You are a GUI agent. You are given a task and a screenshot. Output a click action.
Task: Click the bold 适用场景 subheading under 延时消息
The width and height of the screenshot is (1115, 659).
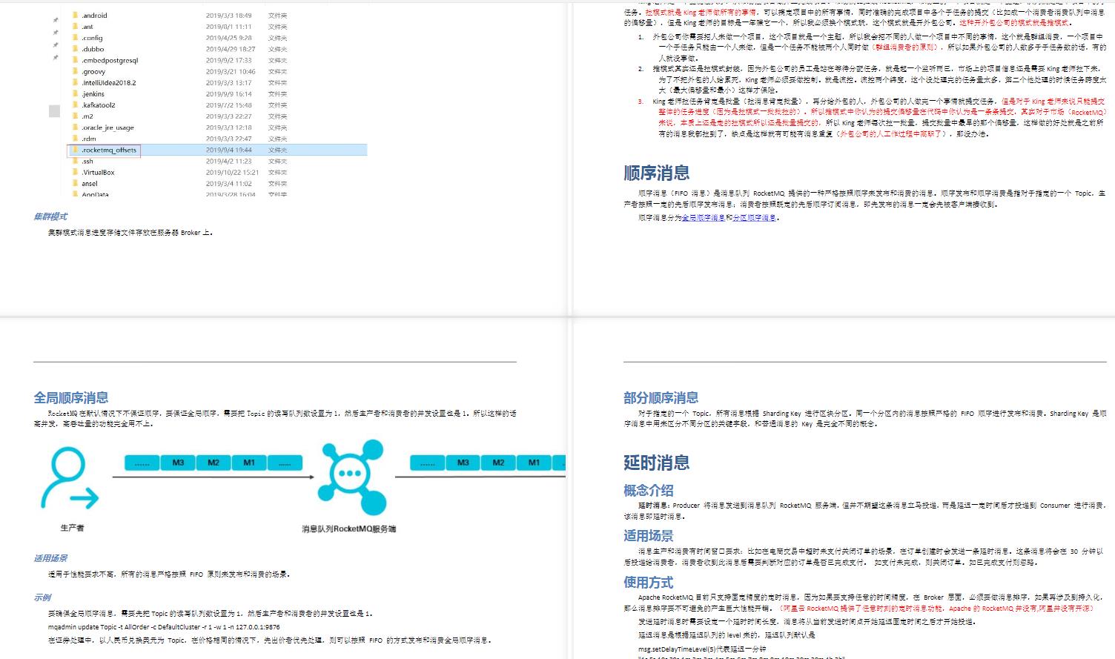pos(648,536)
